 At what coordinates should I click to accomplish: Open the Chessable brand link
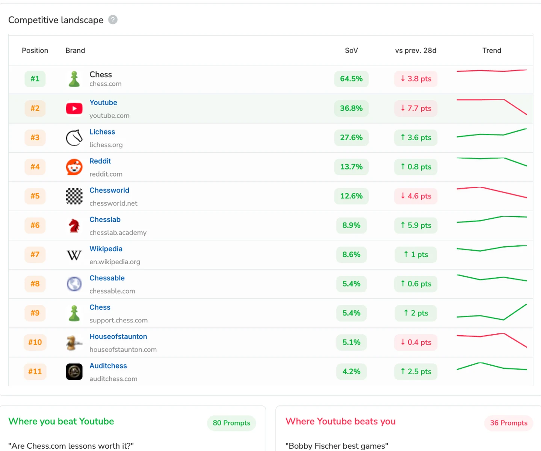(x=107, y=278)
